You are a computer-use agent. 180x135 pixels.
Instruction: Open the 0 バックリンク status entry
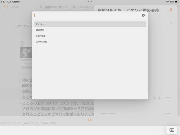(10, 123)
